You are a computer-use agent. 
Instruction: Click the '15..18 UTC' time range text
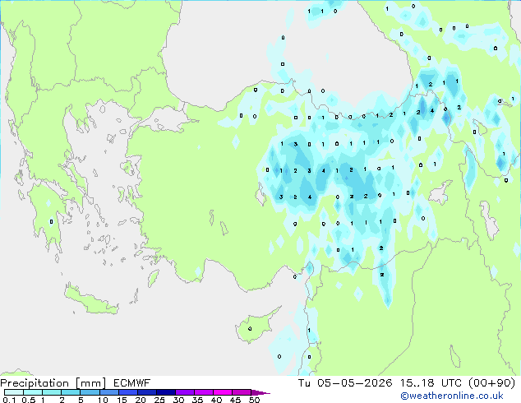431,383
